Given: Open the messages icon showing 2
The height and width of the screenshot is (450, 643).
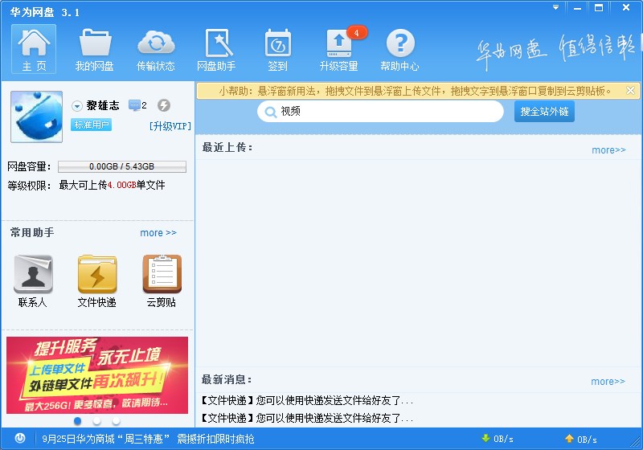Looking at the screenshot, I should pos(137,106).
